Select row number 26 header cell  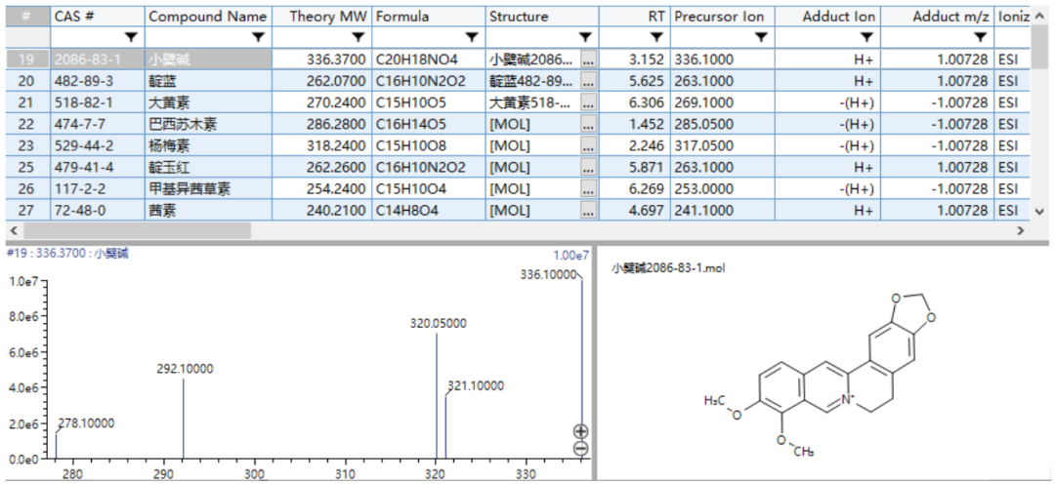pyautogui.click(x=26, y=188)
